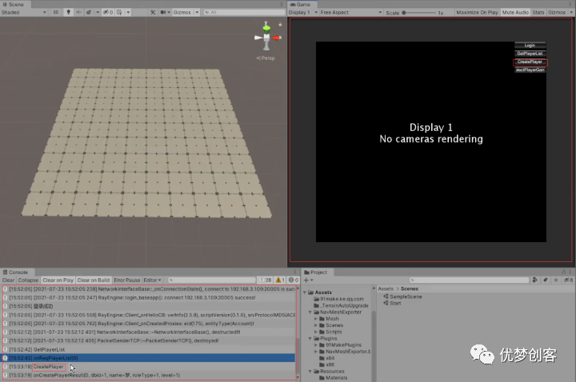This screenshot has height=382, width=576.
Task: Toggle the error messages counter showing 0
Action: pyautogui.click(x=294, y=280)
